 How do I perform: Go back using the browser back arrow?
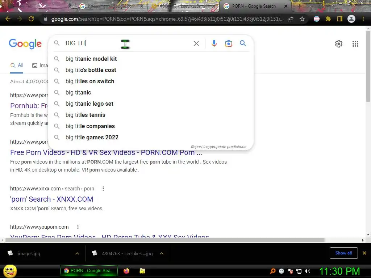pos(8,19)
